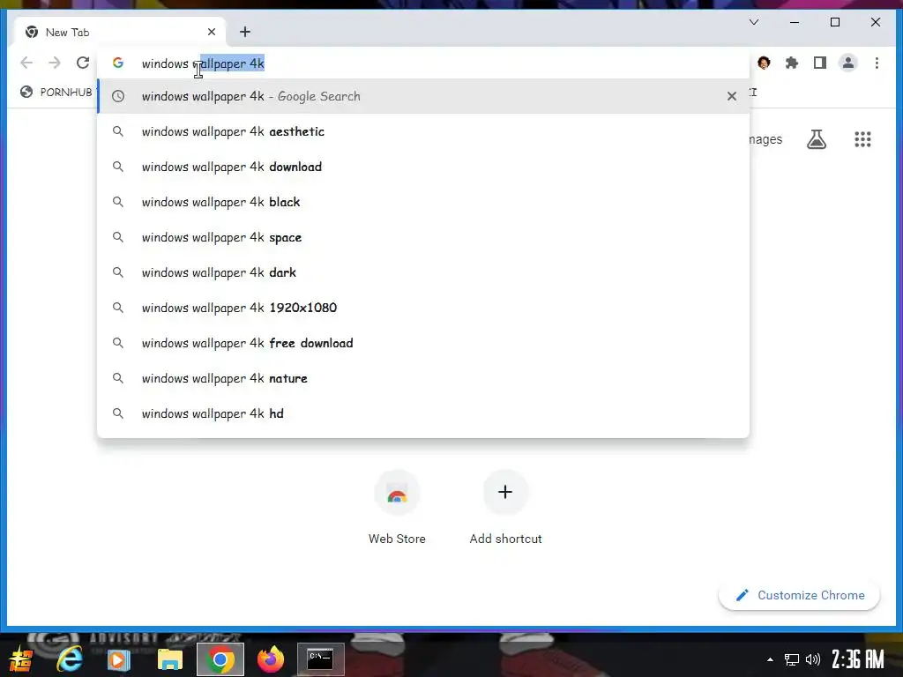Open the Web Store shortcut
Screen dimensions: 903x677
[397, 508]
